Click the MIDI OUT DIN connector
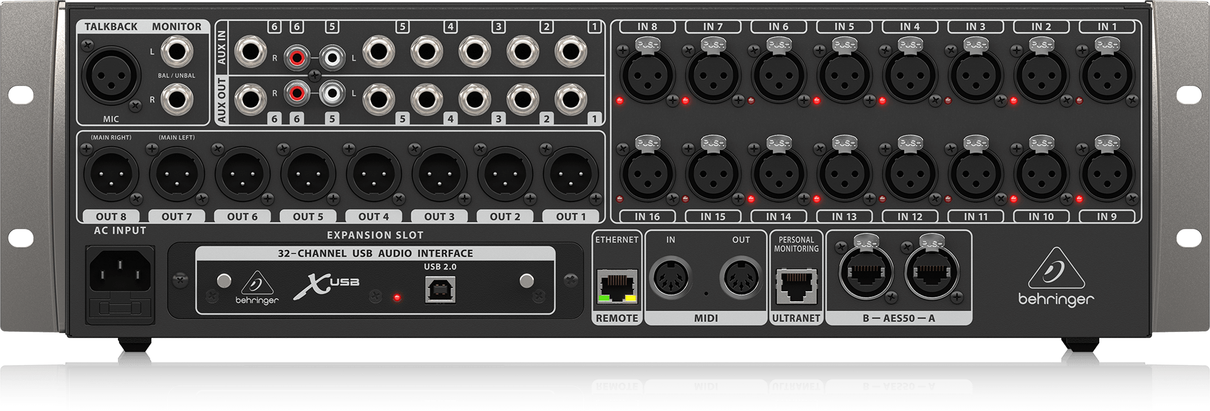1210x411 pixels. click(741, 277)
